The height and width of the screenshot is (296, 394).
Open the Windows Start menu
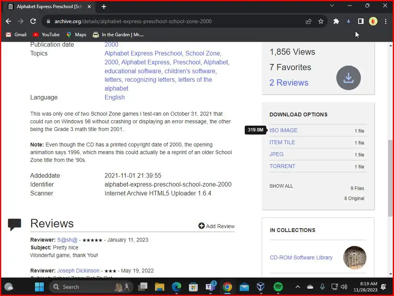coord(39,287)
